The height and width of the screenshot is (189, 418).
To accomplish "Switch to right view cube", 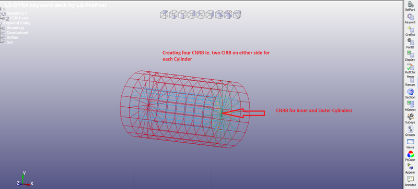I will 210,15.
